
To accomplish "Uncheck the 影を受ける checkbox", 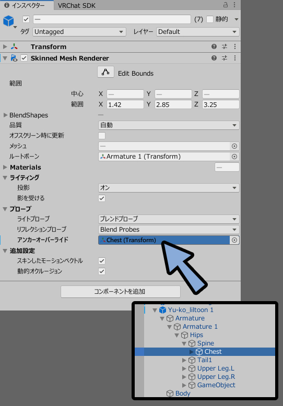I will [x=102, y=198].
